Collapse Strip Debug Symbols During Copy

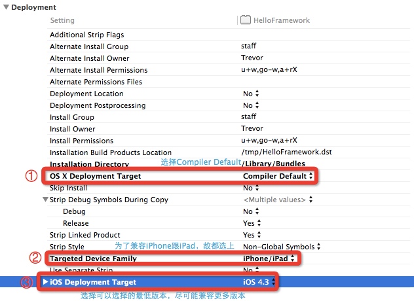[x=45, y=199]
